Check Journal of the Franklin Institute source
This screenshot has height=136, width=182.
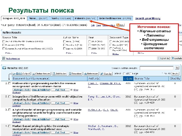4,41
